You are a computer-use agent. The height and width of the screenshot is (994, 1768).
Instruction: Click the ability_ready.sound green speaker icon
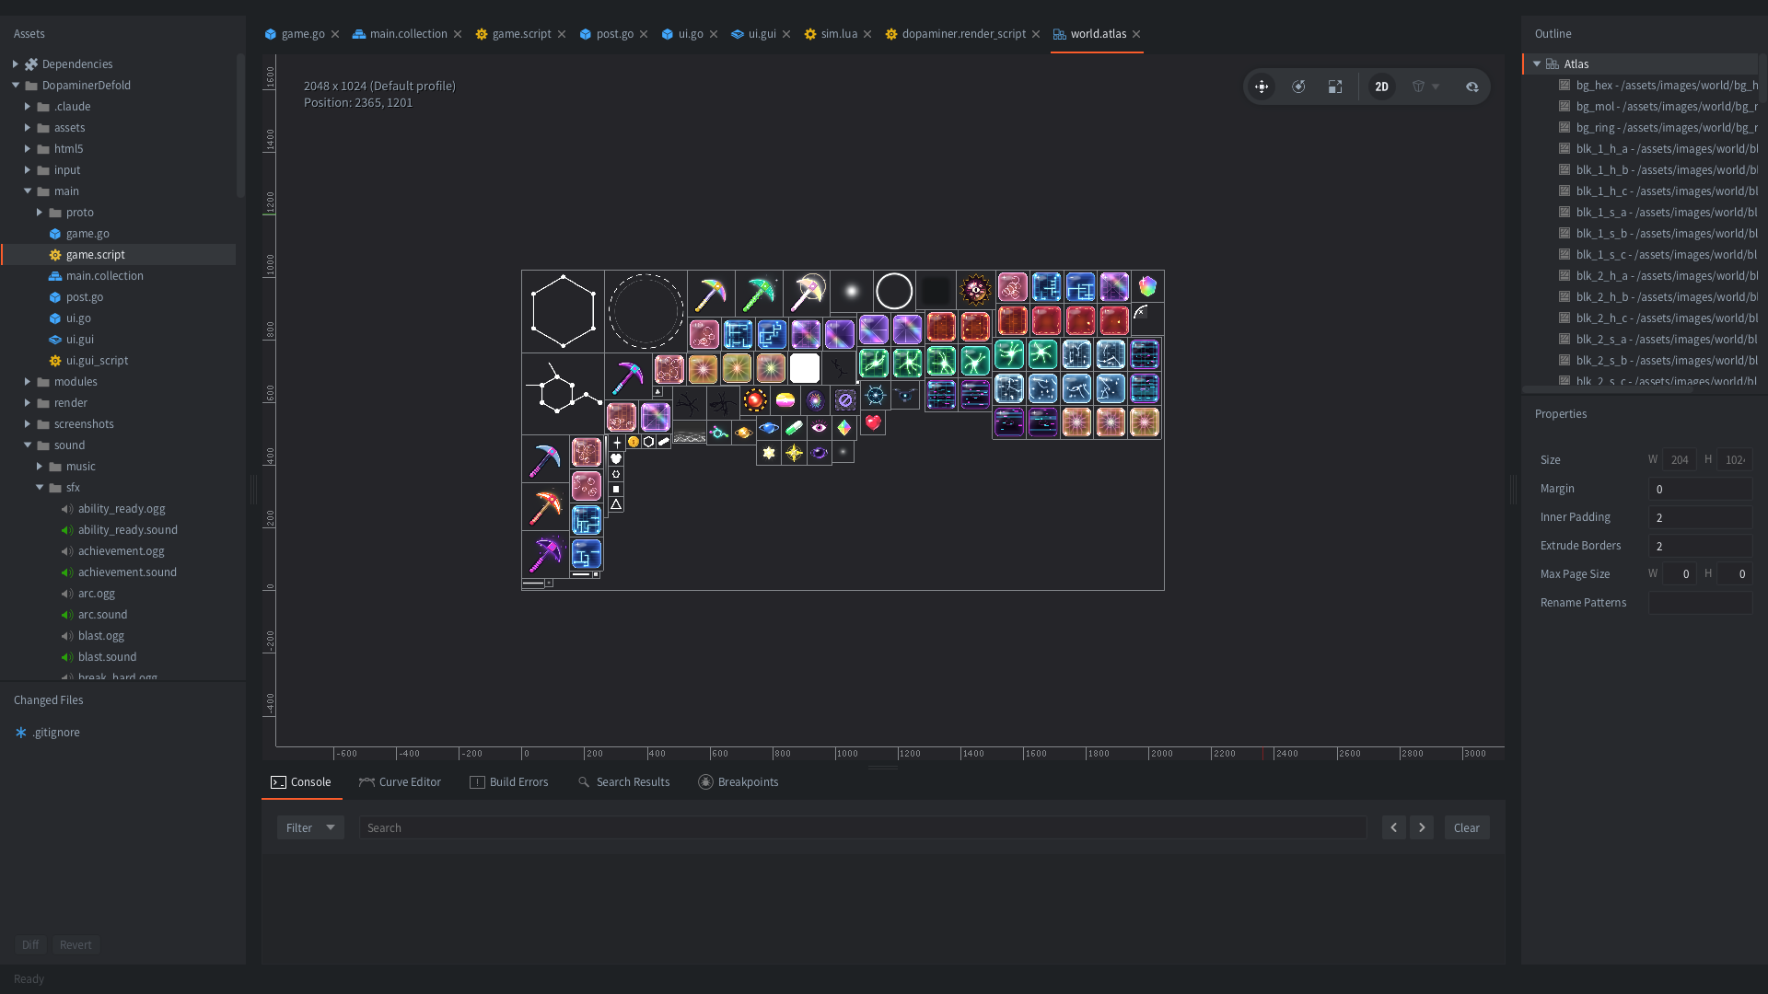(67, 529)
